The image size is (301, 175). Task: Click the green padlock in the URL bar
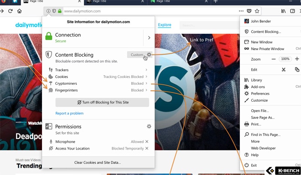[x=60, y=11]
